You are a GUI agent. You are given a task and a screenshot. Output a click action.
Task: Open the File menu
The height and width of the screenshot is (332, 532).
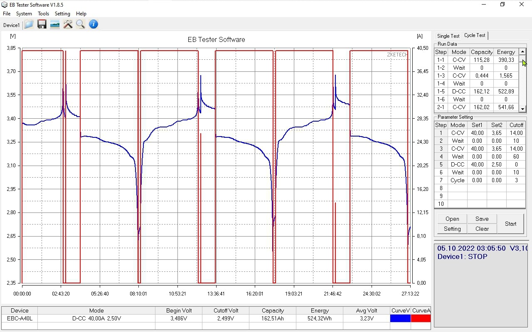[x=7, y=14]
